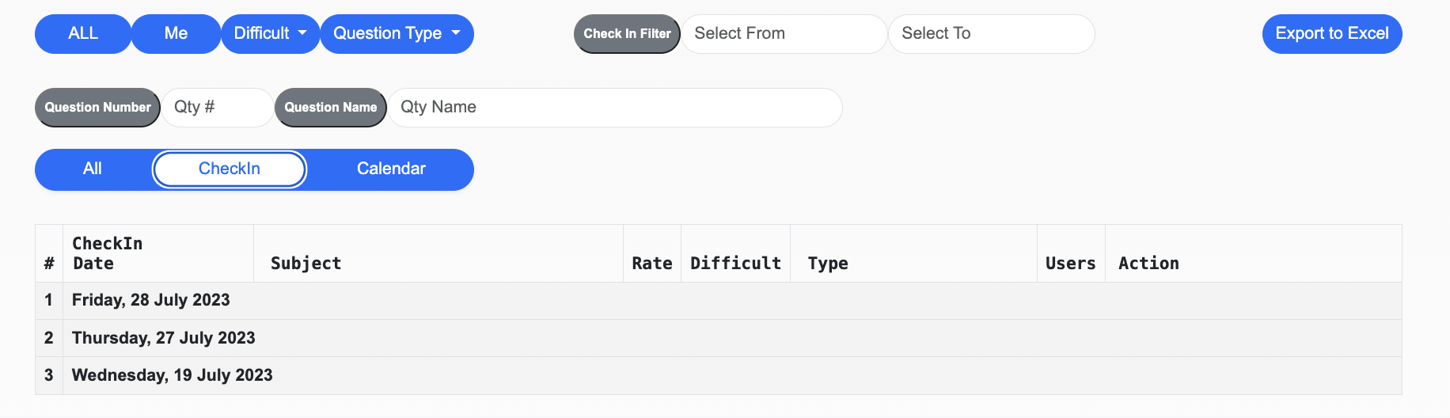This screenshot has width=1450, height=418.
Task: Click the Qty Name search field
Action: pyautogui.click(x=614, y=108)
